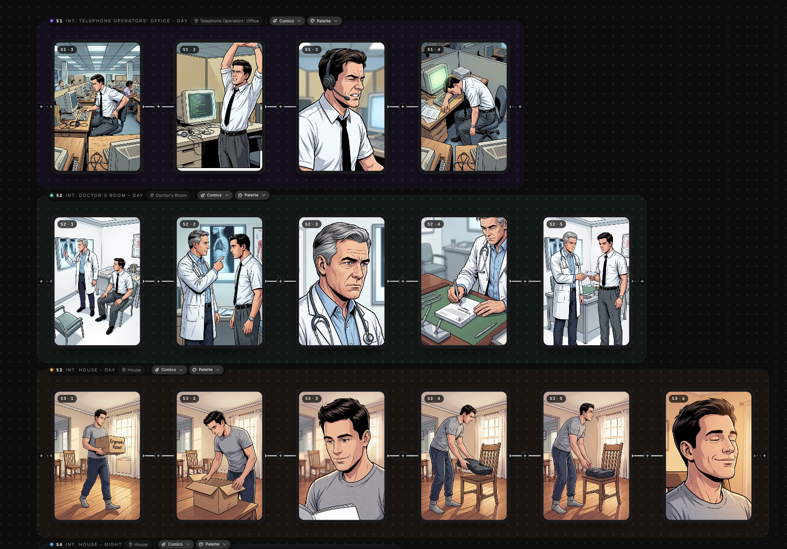Click the House location tag on scene S3

[132, 370]
